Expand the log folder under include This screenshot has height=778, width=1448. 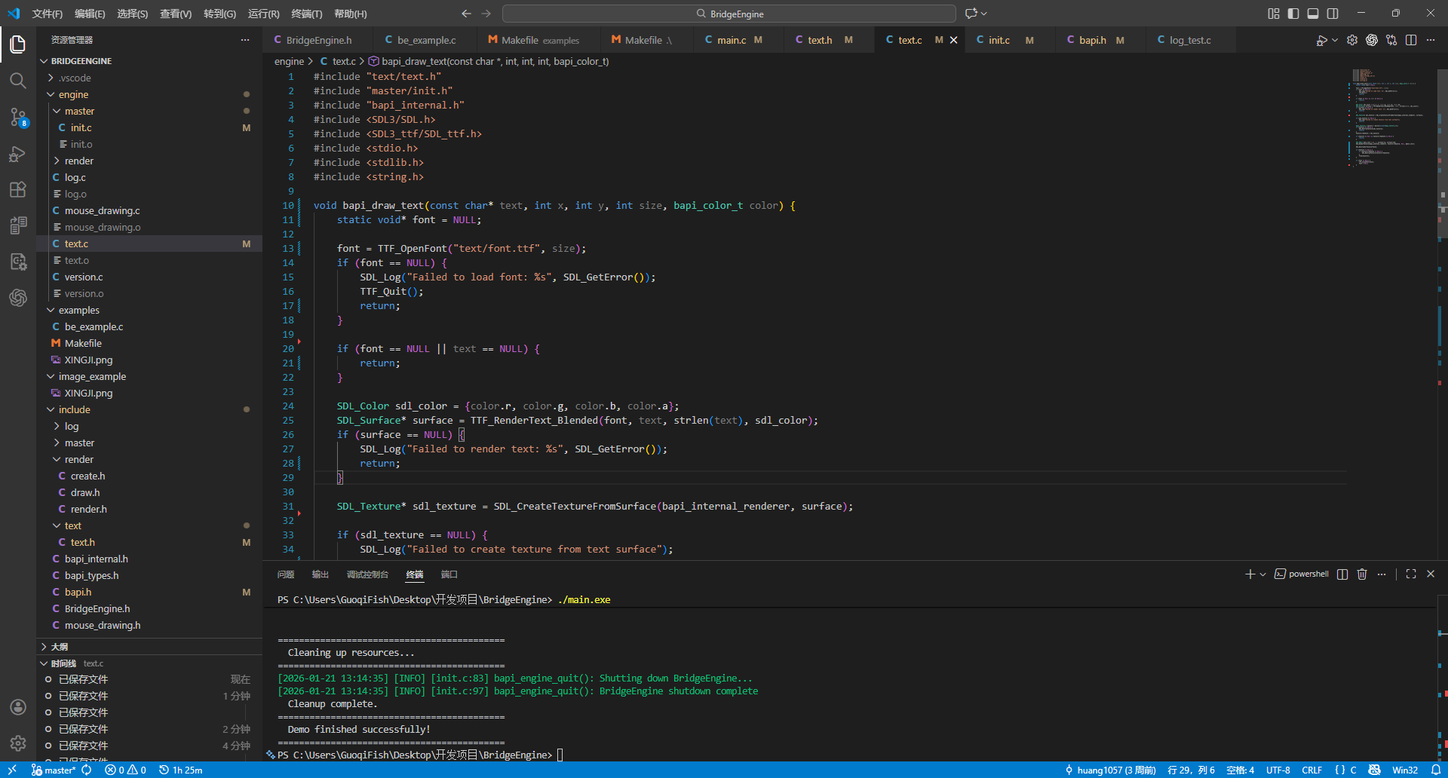click(71, 426)
